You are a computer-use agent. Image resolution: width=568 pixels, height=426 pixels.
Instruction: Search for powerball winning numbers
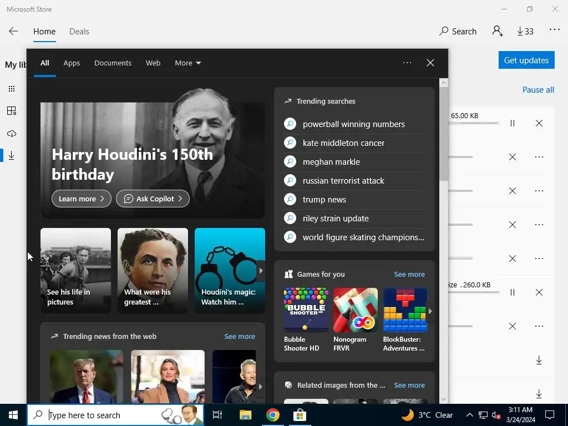pyautogui.click(x=354, y=124)
